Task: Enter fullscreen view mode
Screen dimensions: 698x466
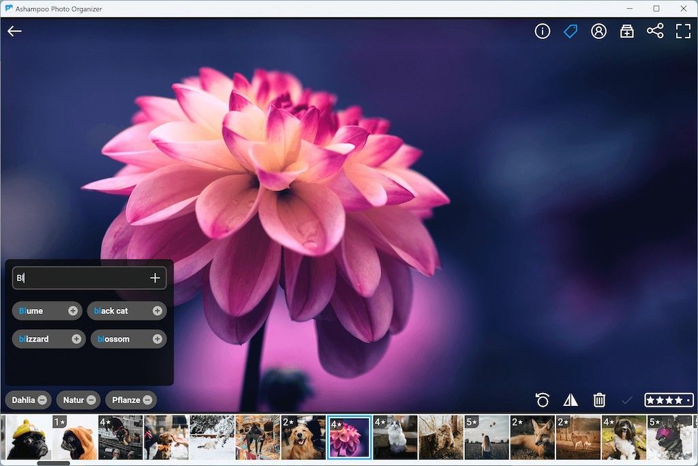Action: tap(683, 31)
